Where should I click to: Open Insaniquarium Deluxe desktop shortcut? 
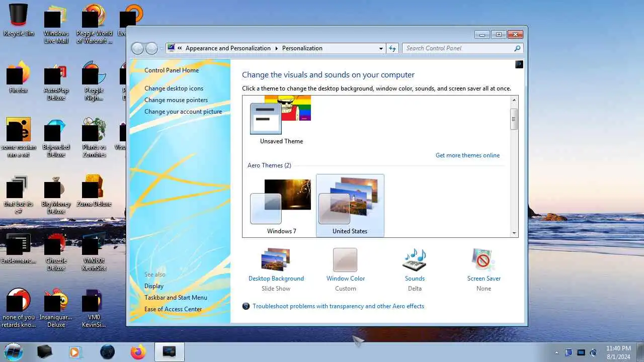(x=56, y=308)
